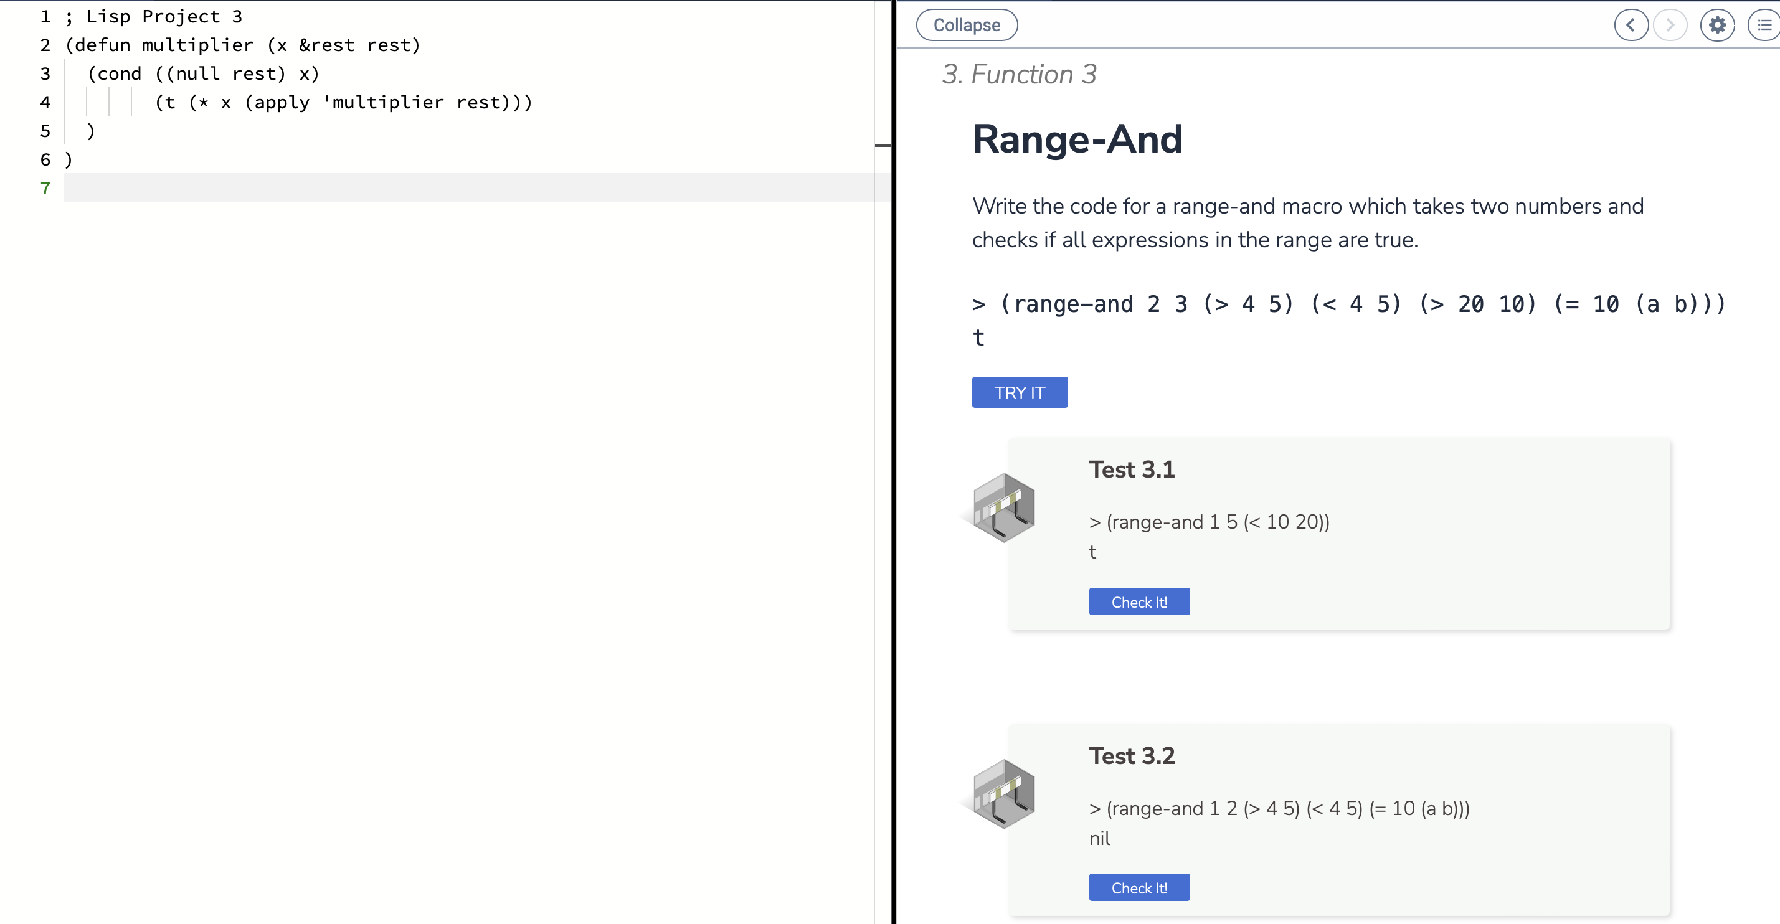
Task: Click the TRY IT button
Action: tap(1019, 392)
